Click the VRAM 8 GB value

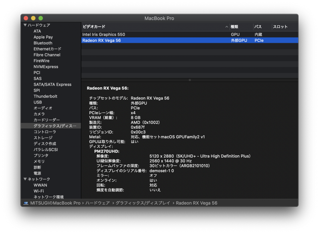pyautogui.click(x=136, y=118)
